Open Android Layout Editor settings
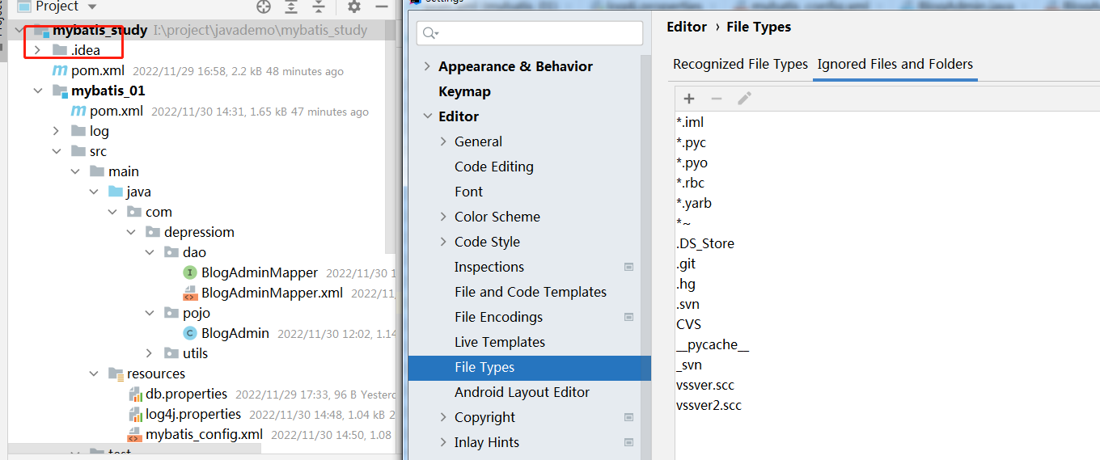 click(x=522, y=392)
